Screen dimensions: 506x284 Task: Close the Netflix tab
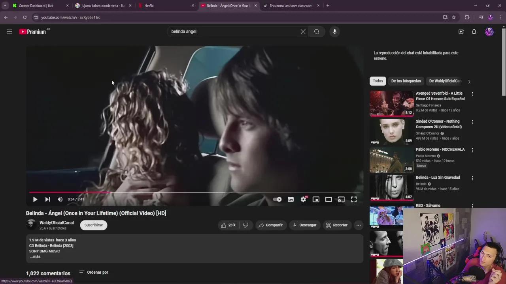coord(193,6)
